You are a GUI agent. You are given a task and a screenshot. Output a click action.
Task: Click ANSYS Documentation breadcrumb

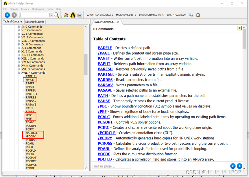99,15
